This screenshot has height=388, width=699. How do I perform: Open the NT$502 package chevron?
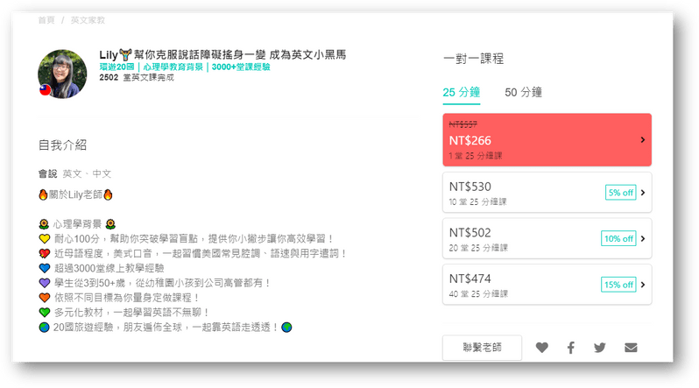click(642, 238)
